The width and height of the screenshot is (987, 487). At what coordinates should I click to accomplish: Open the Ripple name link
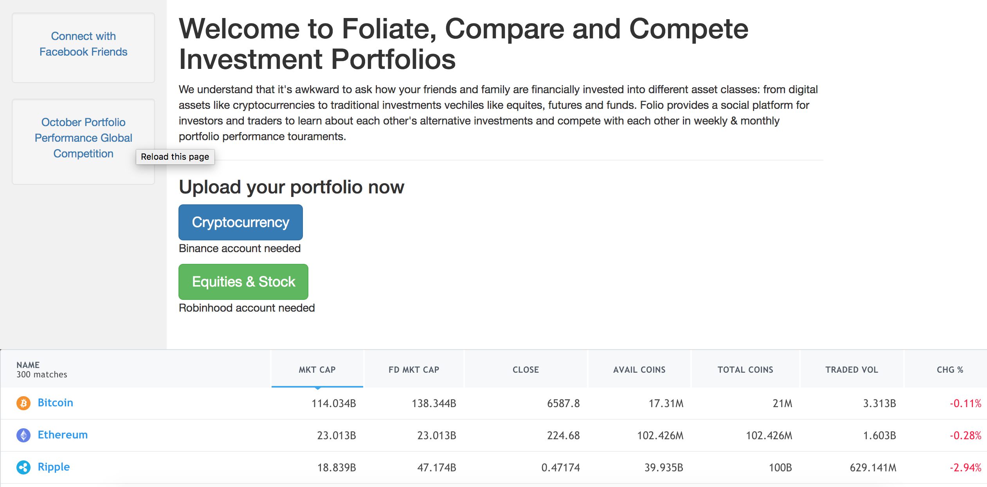pos(54,467)
